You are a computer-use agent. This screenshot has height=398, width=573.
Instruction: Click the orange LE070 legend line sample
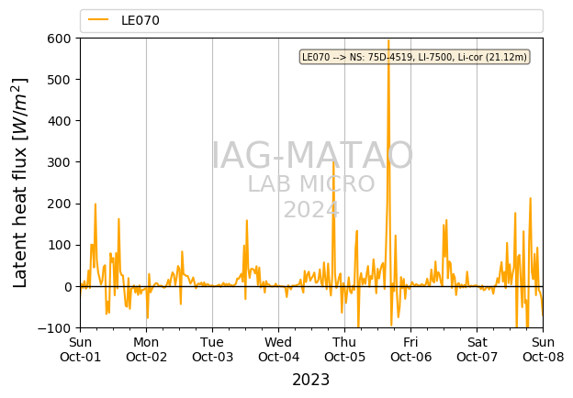click(x=98, y=19)
